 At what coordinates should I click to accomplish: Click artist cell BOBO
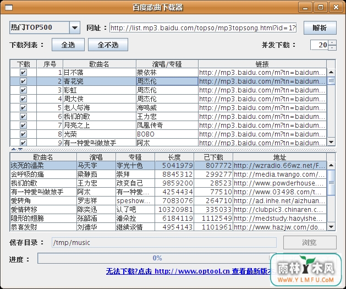(x=167, y=134)
